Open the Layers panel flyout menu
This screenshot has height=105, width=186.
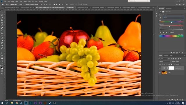[185, 56]
